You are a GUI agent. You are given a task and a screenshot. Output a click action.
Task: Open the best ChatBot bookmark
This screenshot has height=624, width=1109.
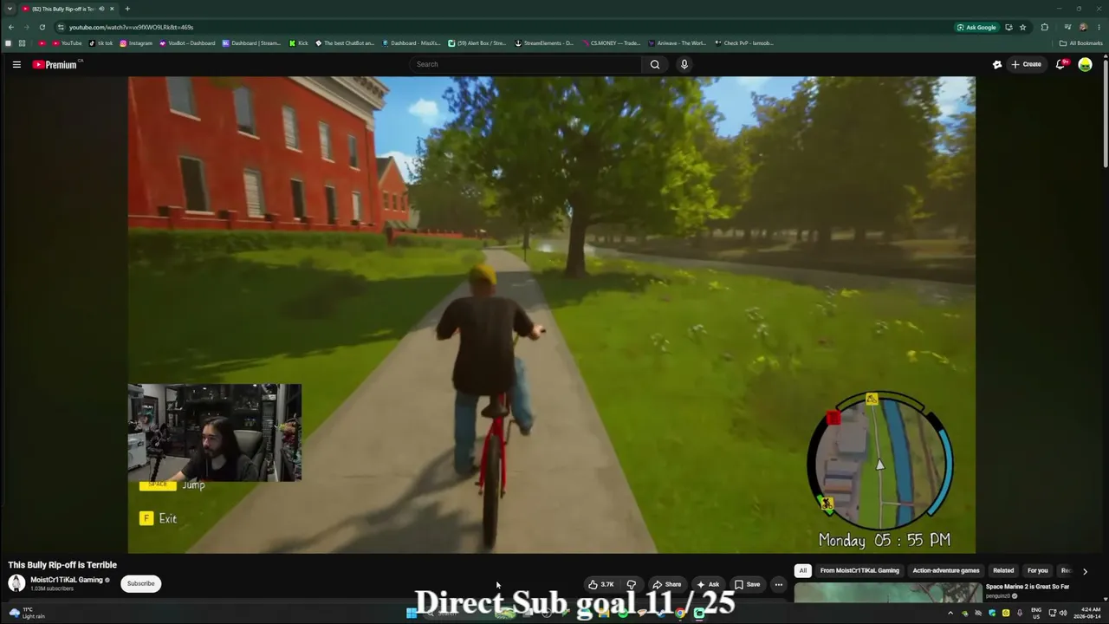click(345, 42)
